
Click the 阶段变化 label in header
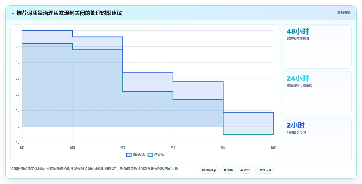344,13
